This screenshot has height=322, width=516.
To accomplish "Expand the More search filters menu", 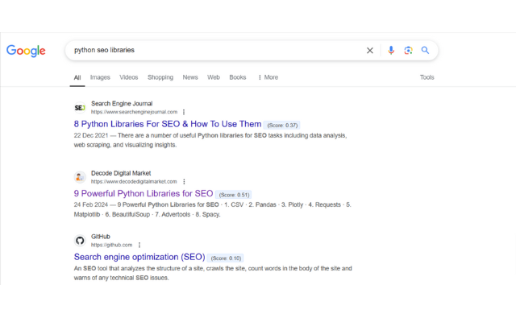I will 268,77.
